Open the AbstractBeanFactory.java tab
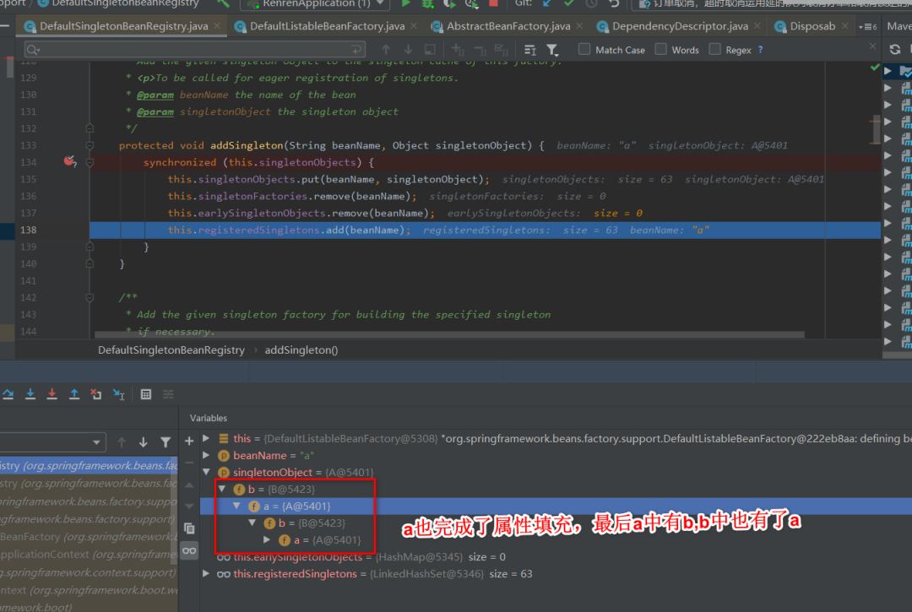 click(508, 26)
